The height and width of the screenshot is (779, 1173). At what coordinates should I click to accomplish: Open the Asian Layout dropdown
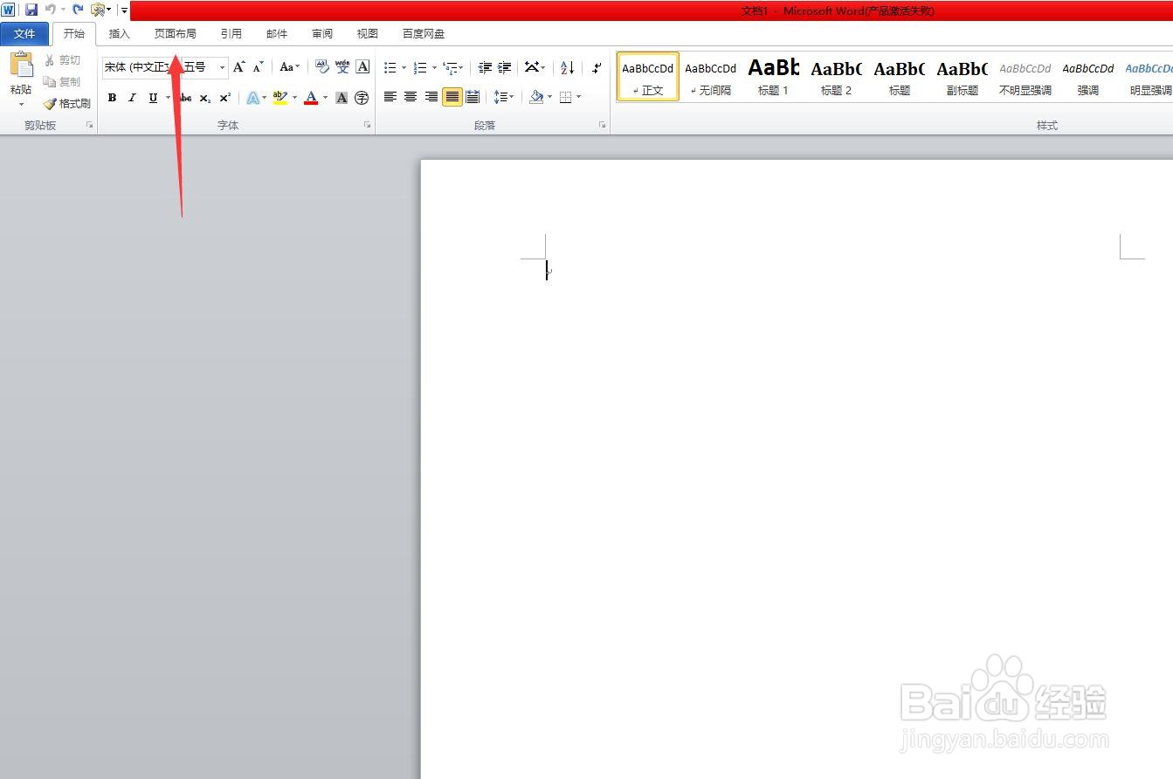535,67
